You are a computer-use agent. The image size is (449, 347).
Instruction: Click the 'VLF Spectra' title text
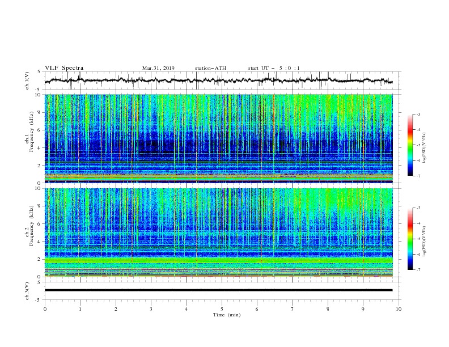click(64, 68)
